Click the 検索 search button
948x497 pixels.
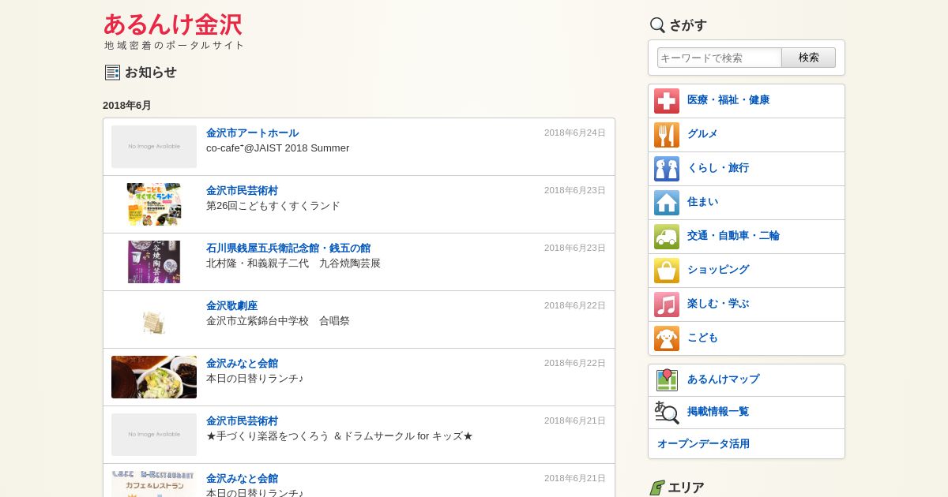[x=808, y=58]
